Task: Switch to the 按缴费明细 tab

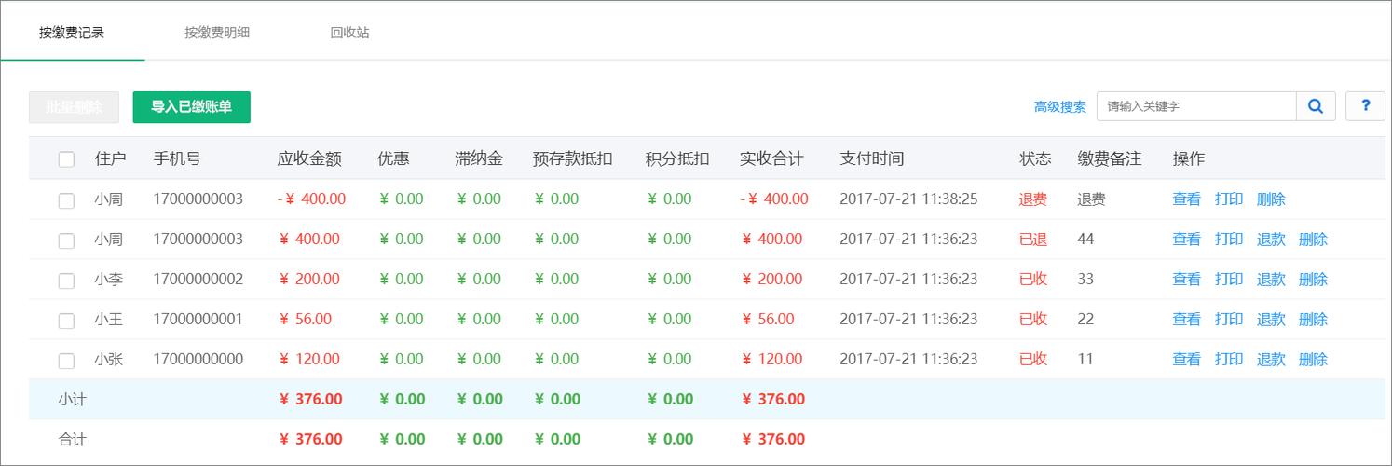Action: (x=217, y=33)
